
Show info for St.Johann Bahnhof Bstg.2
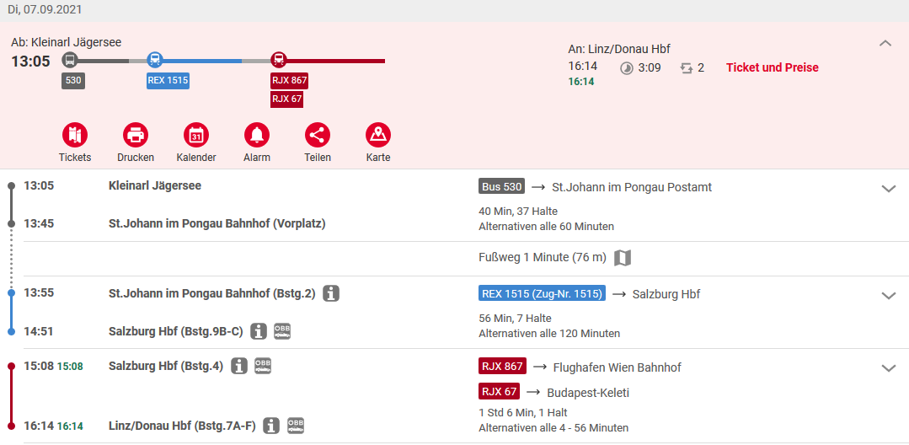[x=331, y=293]
